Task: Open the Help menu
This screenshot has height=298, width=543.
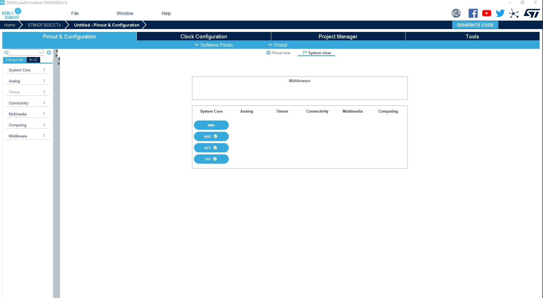Action: pyautogui.click(x=166, y=13)
